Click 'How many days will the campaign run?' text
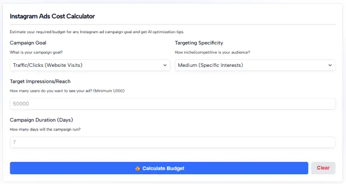The width and height of the screenshot is (346, 184). [45, 130]
